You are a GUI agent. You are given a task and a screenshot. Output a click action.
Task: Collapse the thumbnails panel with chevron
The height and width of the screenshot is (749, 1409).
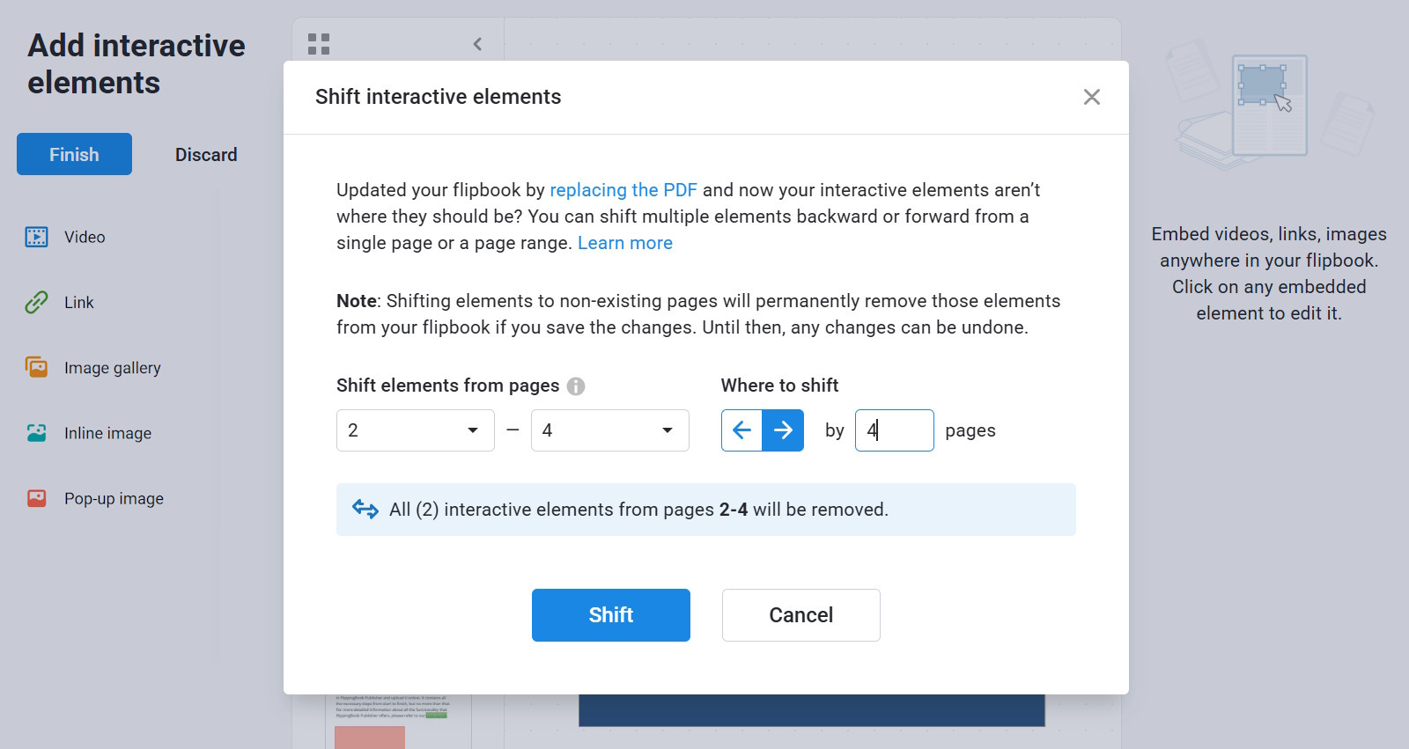tap(477, 44)
